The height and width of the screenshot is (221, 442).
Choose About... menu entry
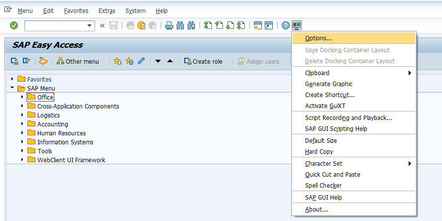click(x=354, y=209)
